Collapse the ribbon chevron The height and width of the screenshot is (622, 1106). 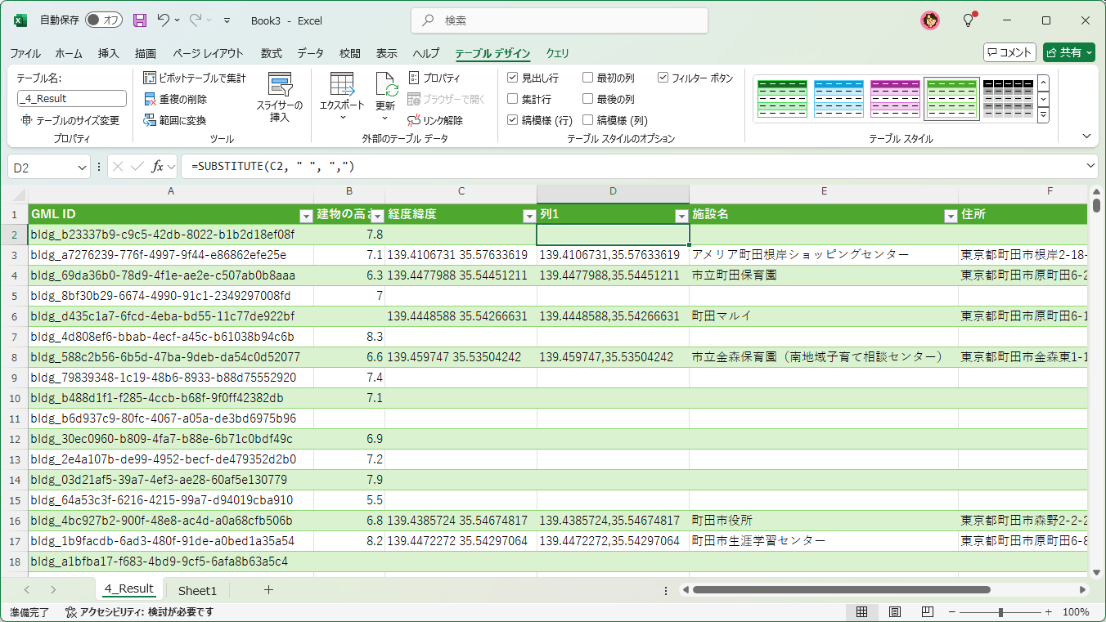click(1087, 136)
